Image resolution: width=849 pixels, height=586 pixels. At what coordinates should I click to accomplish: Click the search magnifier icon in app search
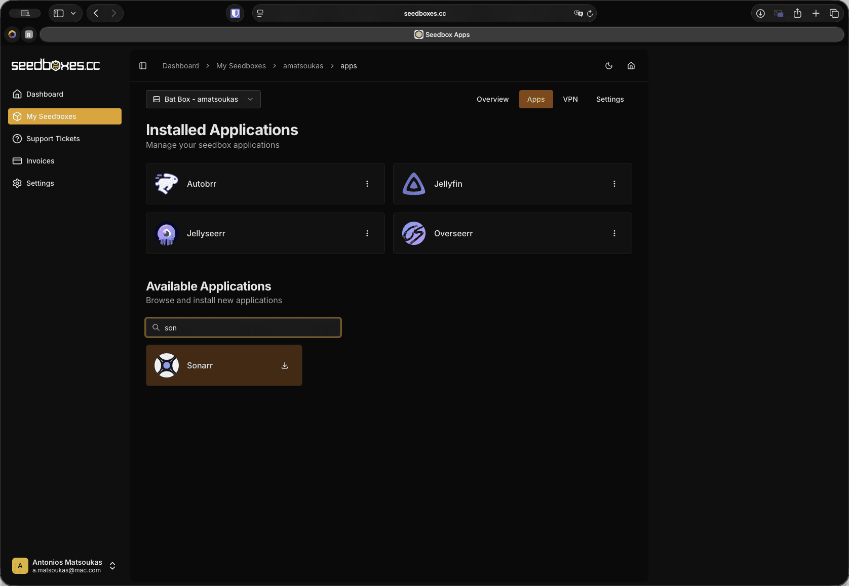click(x=156, y=327)
